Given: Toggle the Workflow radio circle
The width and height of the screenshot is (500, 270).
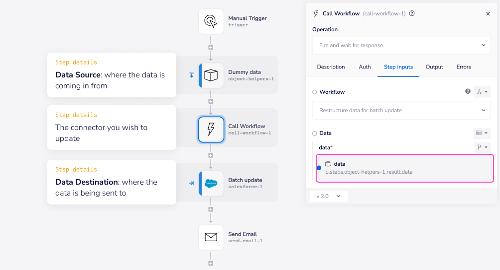Looking at the screenshot, I should [x=315, y=92].
